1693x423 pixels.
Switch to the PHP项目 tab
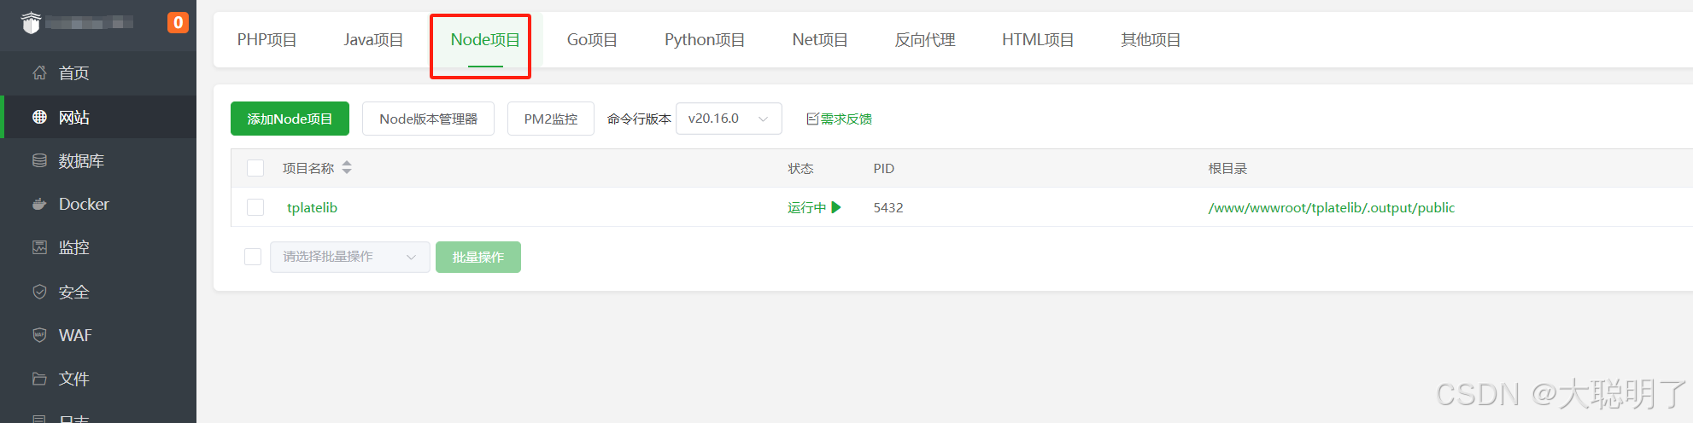pyautogui.click(x=267, y=39)
